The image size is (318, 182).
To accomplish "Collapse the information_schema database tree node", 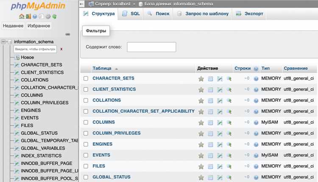I will pos(3,42).
